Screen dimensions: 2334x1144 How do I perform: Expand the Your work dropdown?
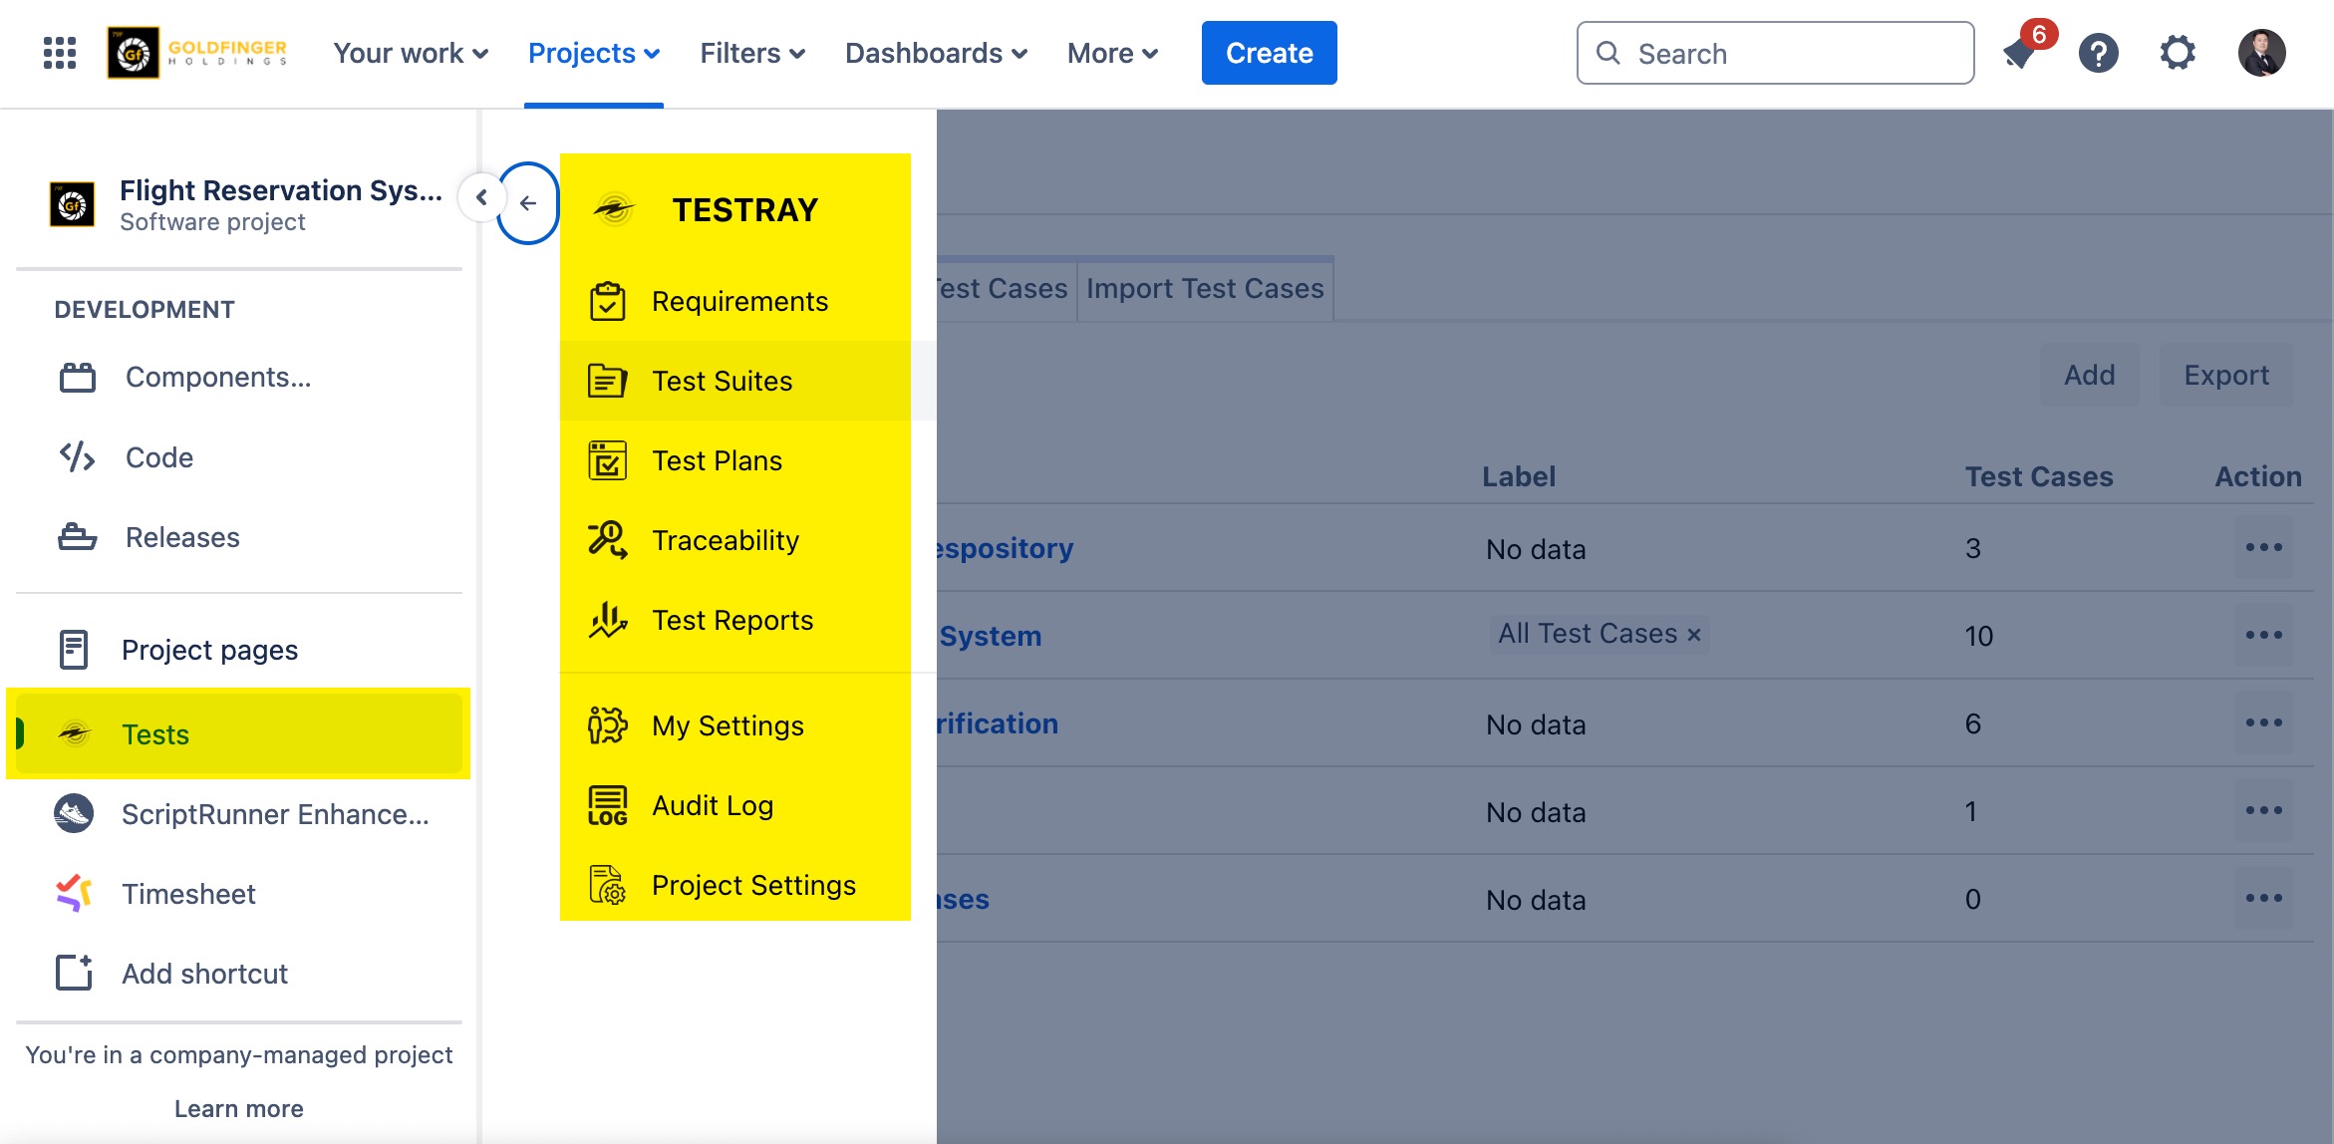click(x=411, y=53)
